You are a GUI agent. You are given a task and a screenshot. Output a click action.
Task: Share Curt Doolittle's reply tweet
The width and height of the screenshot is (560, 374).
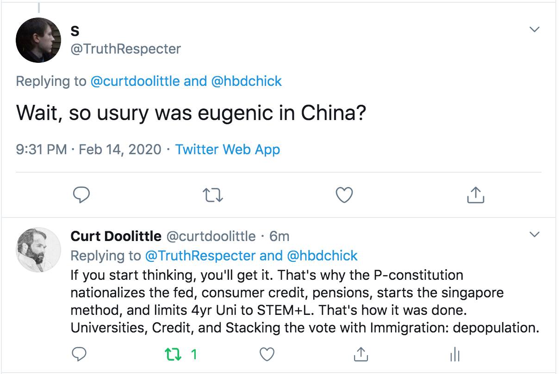(x=361, y=354)
